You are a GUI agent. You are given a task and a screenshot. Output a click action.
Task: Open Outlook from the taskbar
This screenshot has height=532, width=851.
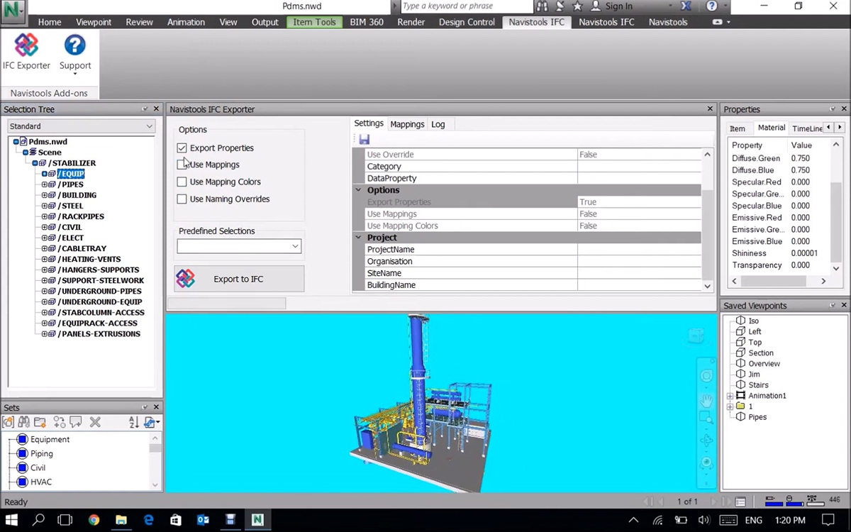(x=203, y=520)
